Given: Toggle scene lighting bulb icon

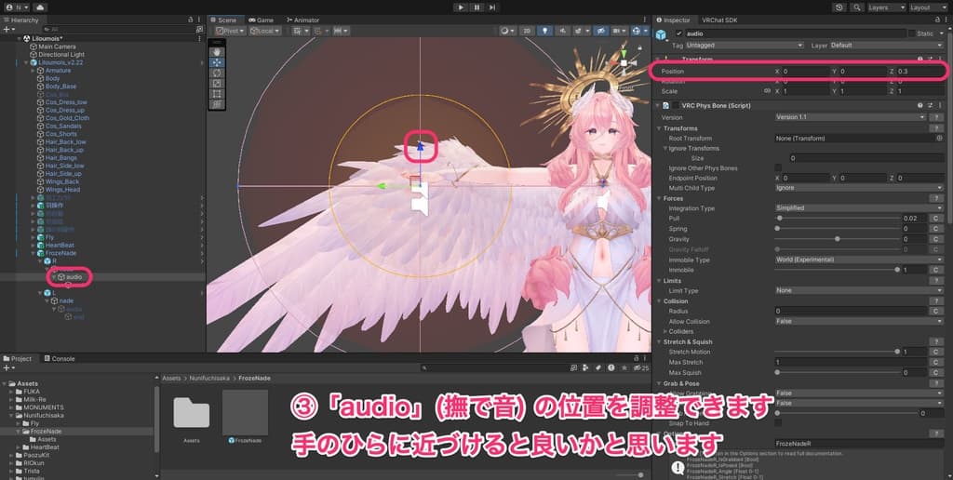Looking at the screenshot, I should [x=545, y=31].
